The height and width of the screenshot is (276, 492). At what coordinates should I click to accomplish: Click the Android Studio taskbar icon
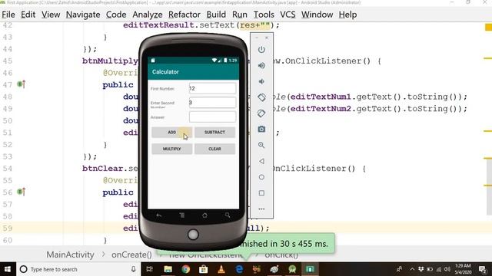[x=292, y=269]
